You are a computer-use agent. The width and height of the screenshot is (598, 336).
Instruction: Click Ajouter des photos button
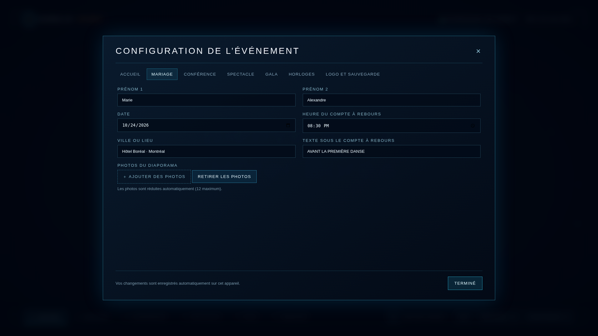click(154, 177)
